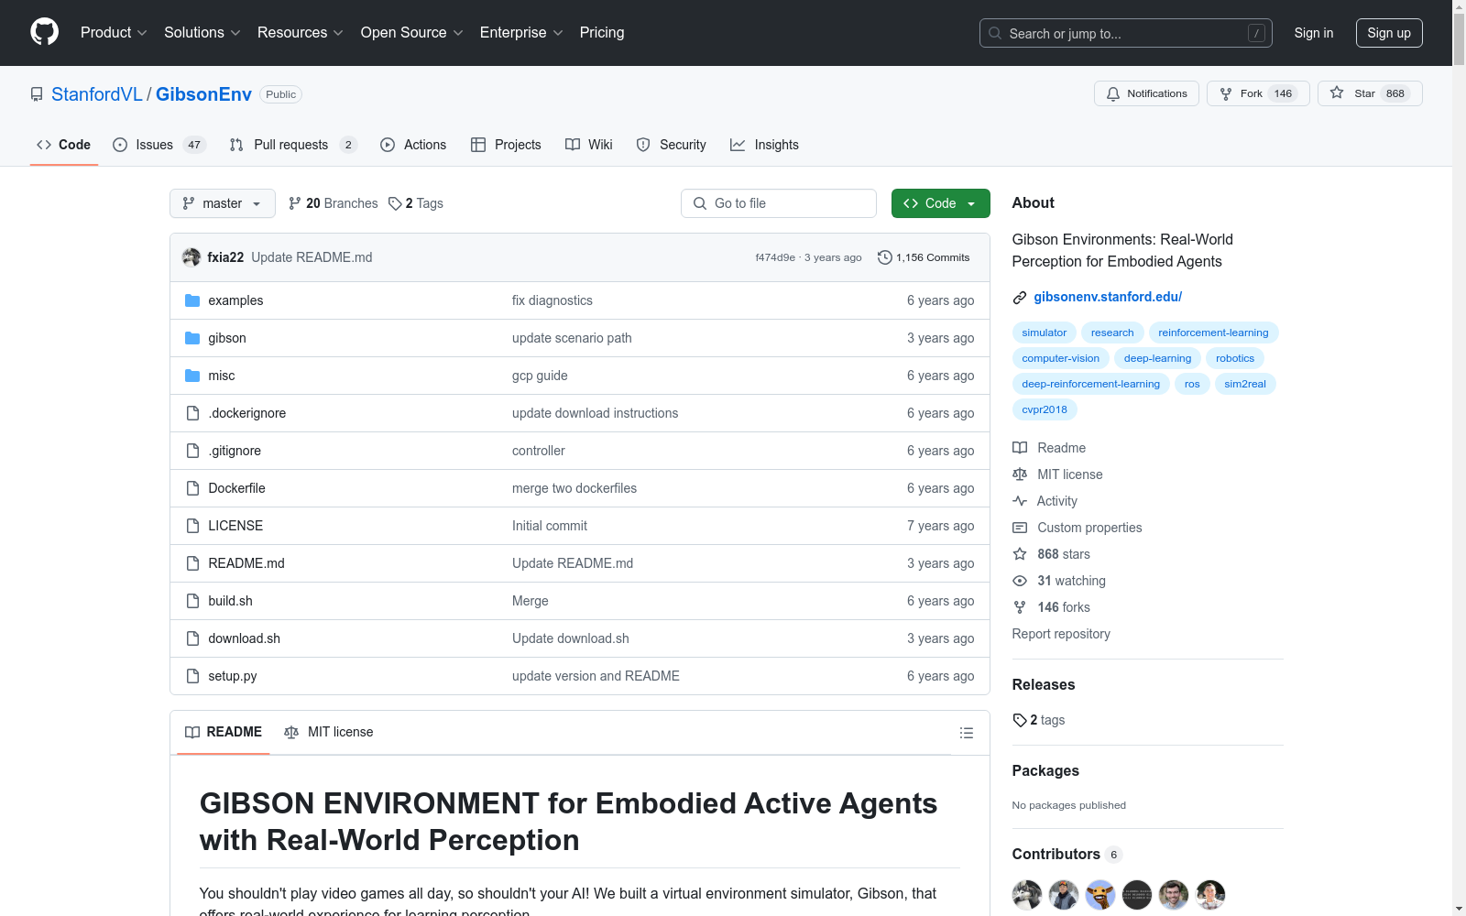Viewport: 1466px width, 916px height.
Task: Expand the Product menu
Action: (114, 33)
